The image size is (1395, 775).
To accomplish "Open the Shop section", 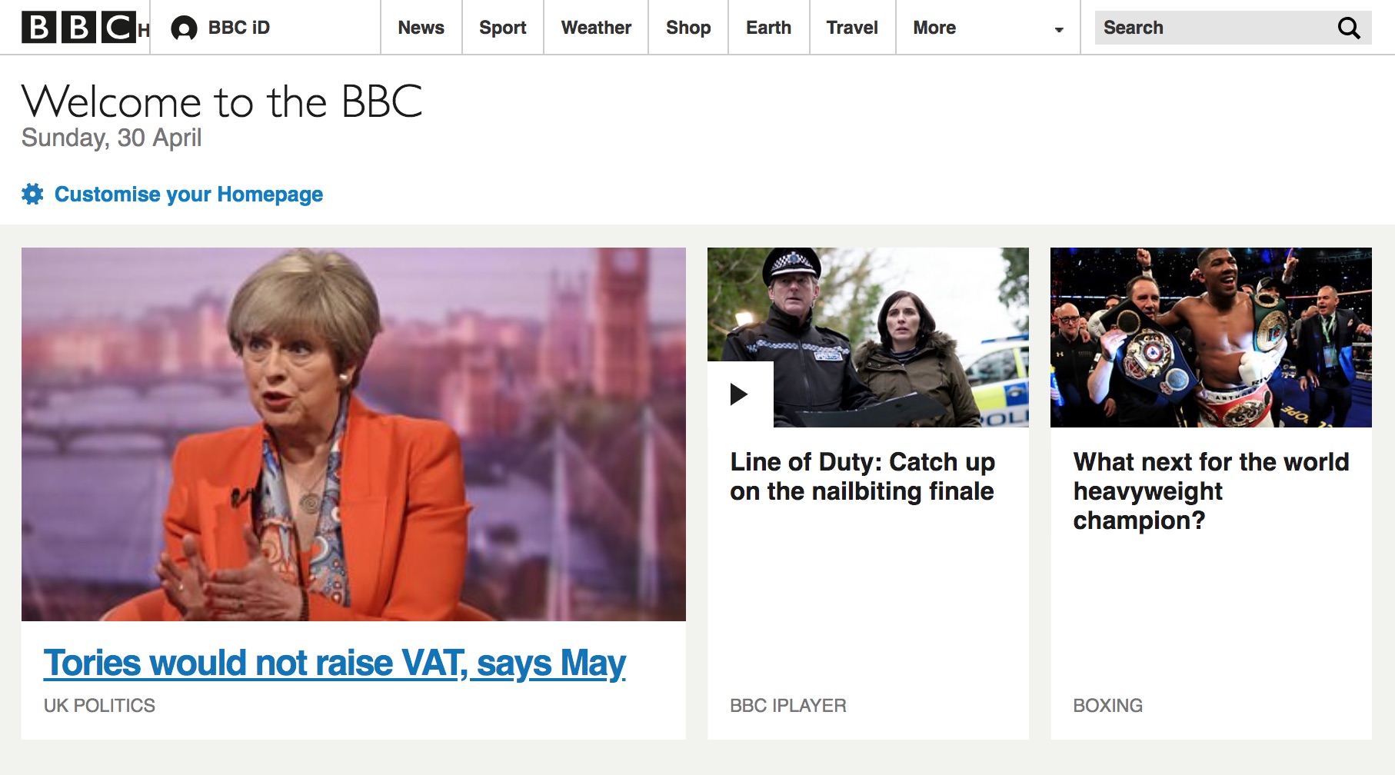I will point(688,28).
